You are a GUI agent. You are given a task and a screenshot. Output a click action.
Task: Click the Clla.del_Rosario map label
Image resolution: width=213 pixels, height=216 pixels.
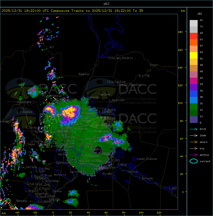click(x=121, y=58)
